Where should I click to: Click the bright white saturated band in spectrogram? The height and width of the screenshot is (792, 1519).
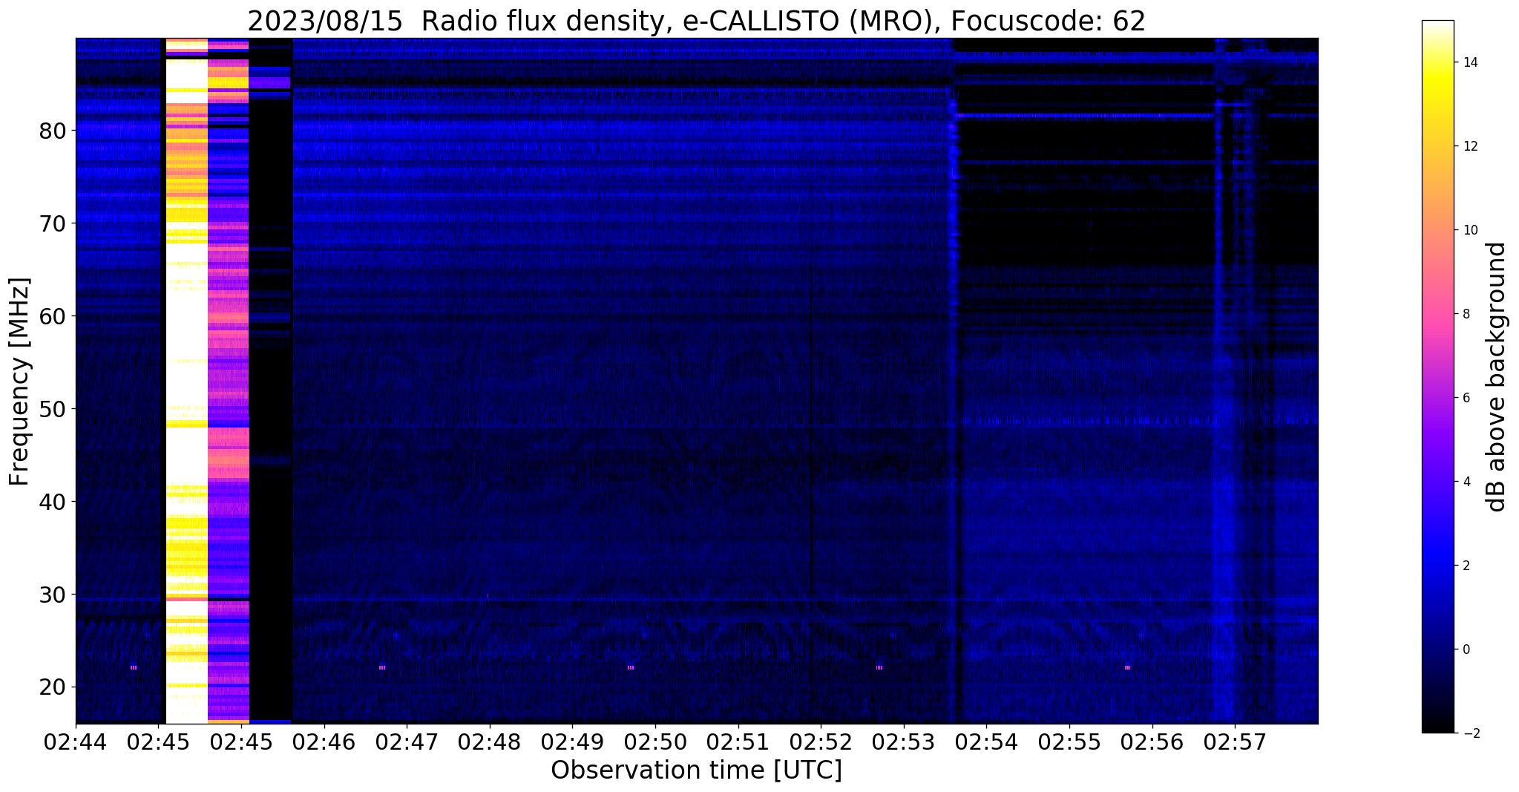click(x=186, y=381)
